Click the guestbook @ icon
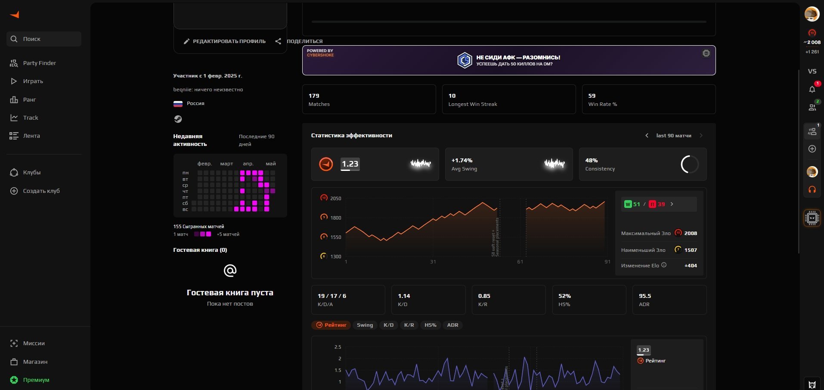Screen dimensions: 824x390 (x=230, y=270)
